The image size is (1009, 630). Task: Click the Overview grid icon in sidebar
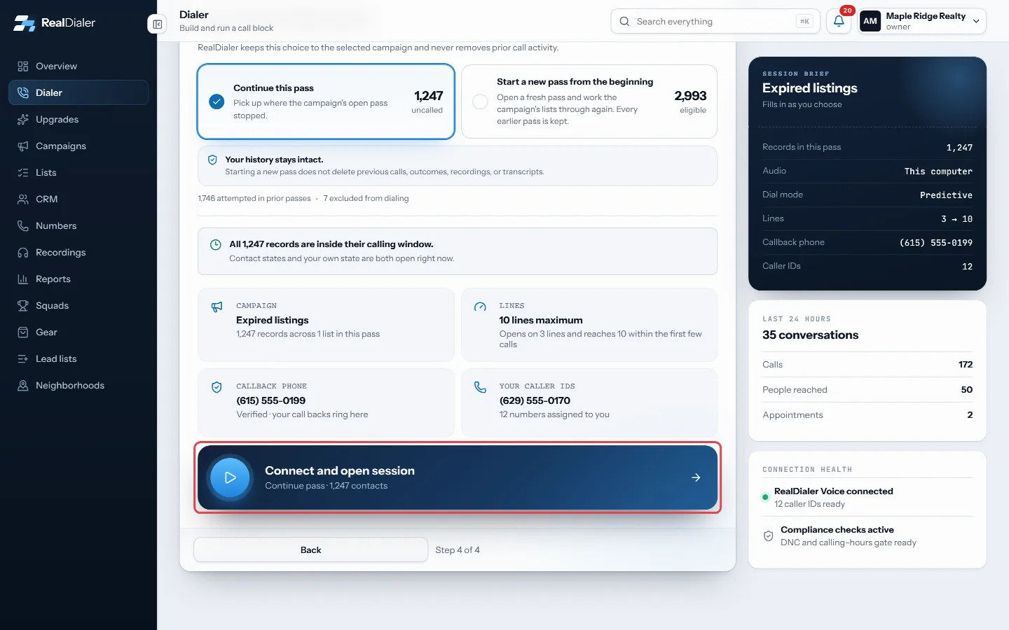(x=23, y=66)
